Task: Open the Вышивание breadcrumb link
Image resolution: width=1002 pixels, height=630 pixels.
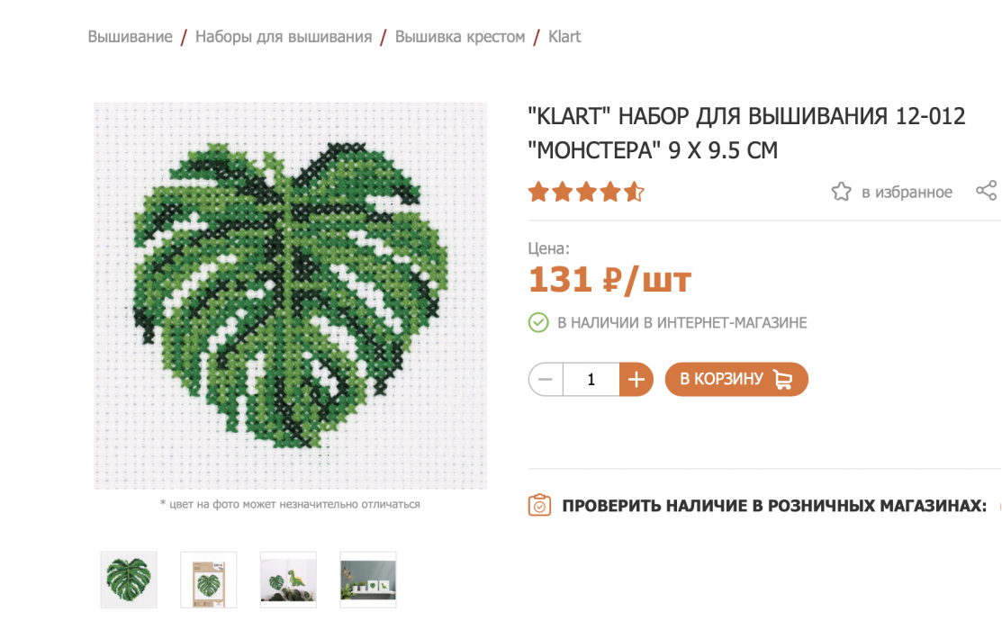Action: (130, 37)
